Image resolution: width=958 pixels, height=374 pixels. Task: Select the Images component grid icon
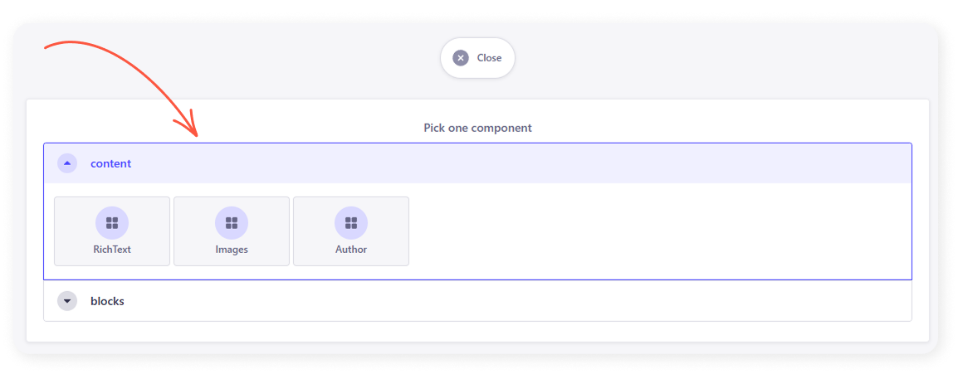pos(232,223)
